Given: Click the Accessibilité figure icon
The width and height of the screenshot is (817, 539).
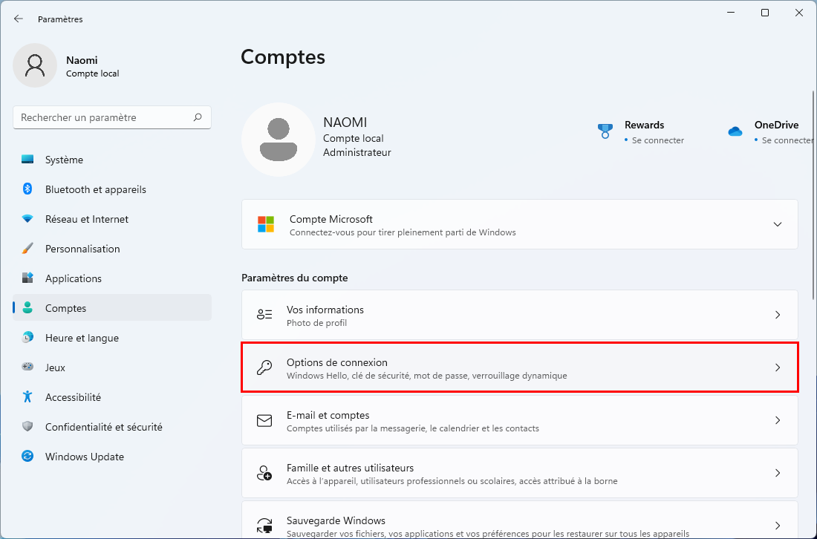Looking at the screenshot, I should click(x=27, y=397).
